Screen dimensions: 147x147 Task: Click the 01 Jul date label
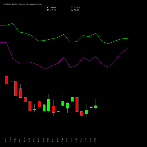[29, 140]
